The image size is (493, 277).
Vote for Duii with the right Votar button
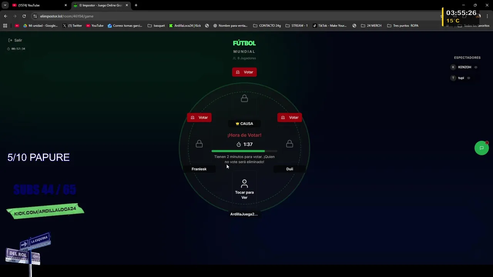(290, 117)
